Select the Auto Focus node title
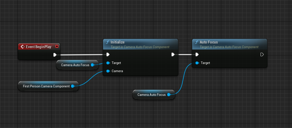 [209, 42]
